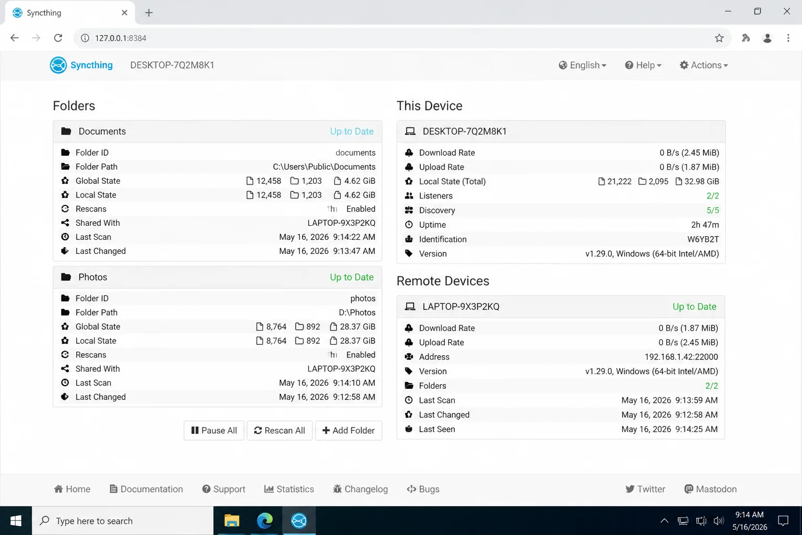Image resolution: width=802 pixels, height=535 pixels.
Task: Click the Last Changed icon in Photos folder
Action: coord(65,397)
